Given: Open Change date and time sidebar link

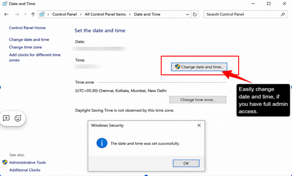Looking at the screenshot, I should click(29, 39).
